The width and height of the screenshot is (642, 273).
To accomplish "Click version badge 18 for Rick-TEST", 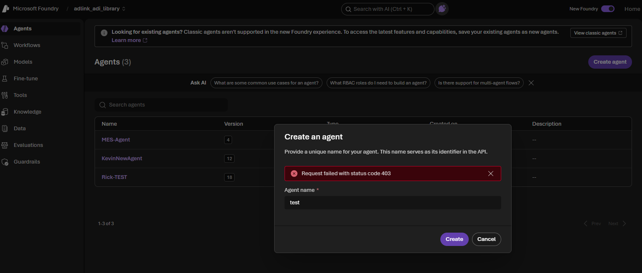I will pyautogui.click(x=229, y=177).
